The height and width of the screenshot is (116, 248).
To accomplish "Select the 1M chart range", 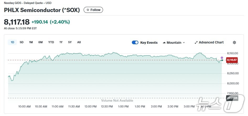I will (31, 42).
